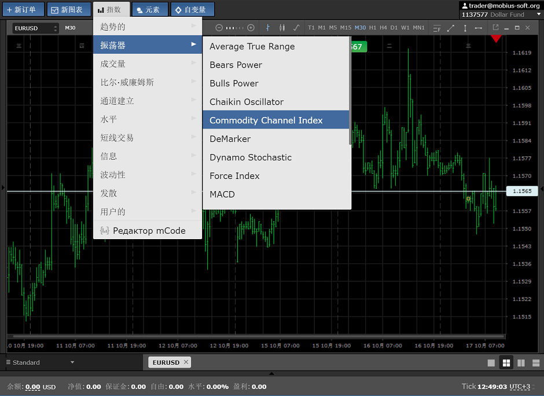Select M5 timeframe
544x396 pixels.
tap(333, 28)
